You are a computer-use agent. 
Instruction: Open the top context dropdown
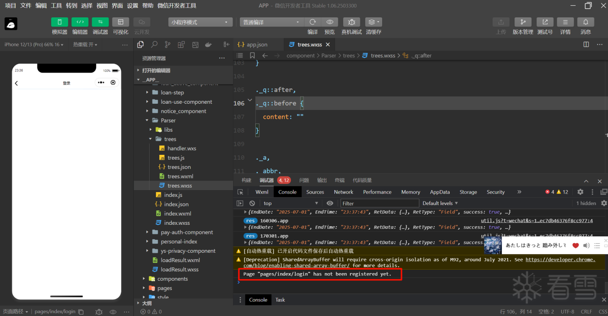pyautogui.click(x=290, y=203)
